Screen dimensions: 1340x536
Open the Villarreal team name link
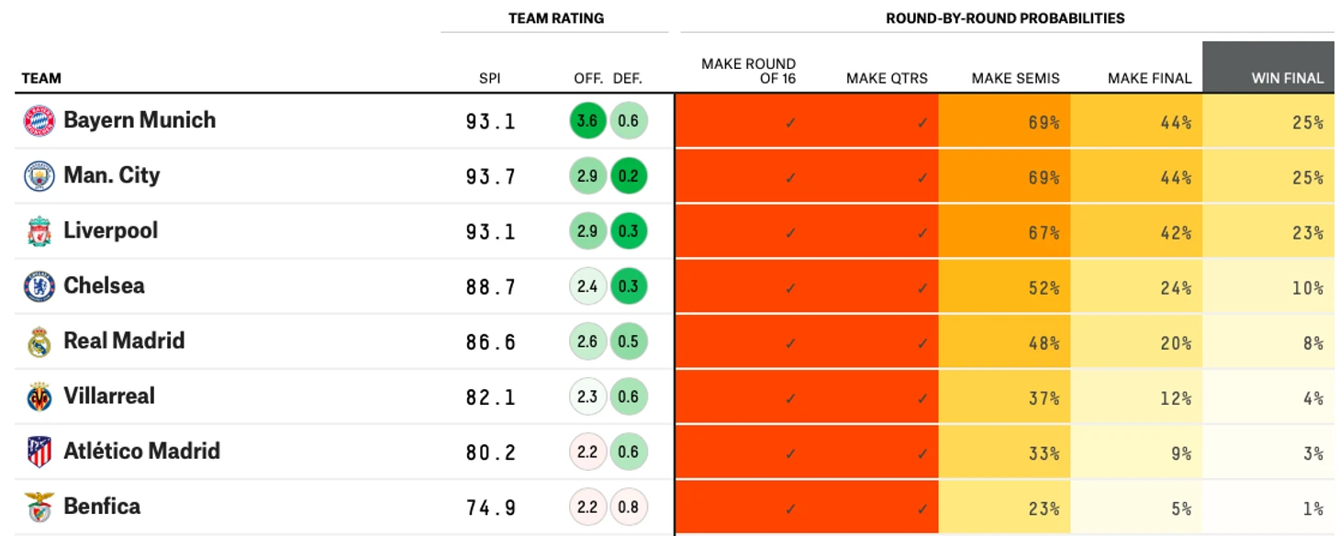pyautogui.click(x=109, y=396)
